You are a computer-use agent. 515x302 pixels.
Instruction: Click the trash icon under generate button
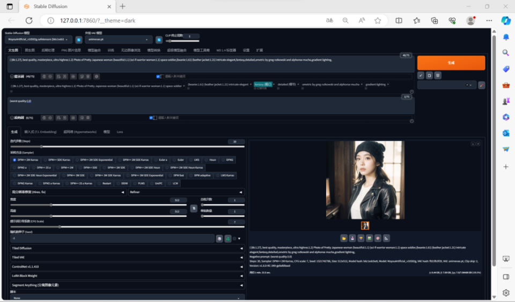coord(438,76)
